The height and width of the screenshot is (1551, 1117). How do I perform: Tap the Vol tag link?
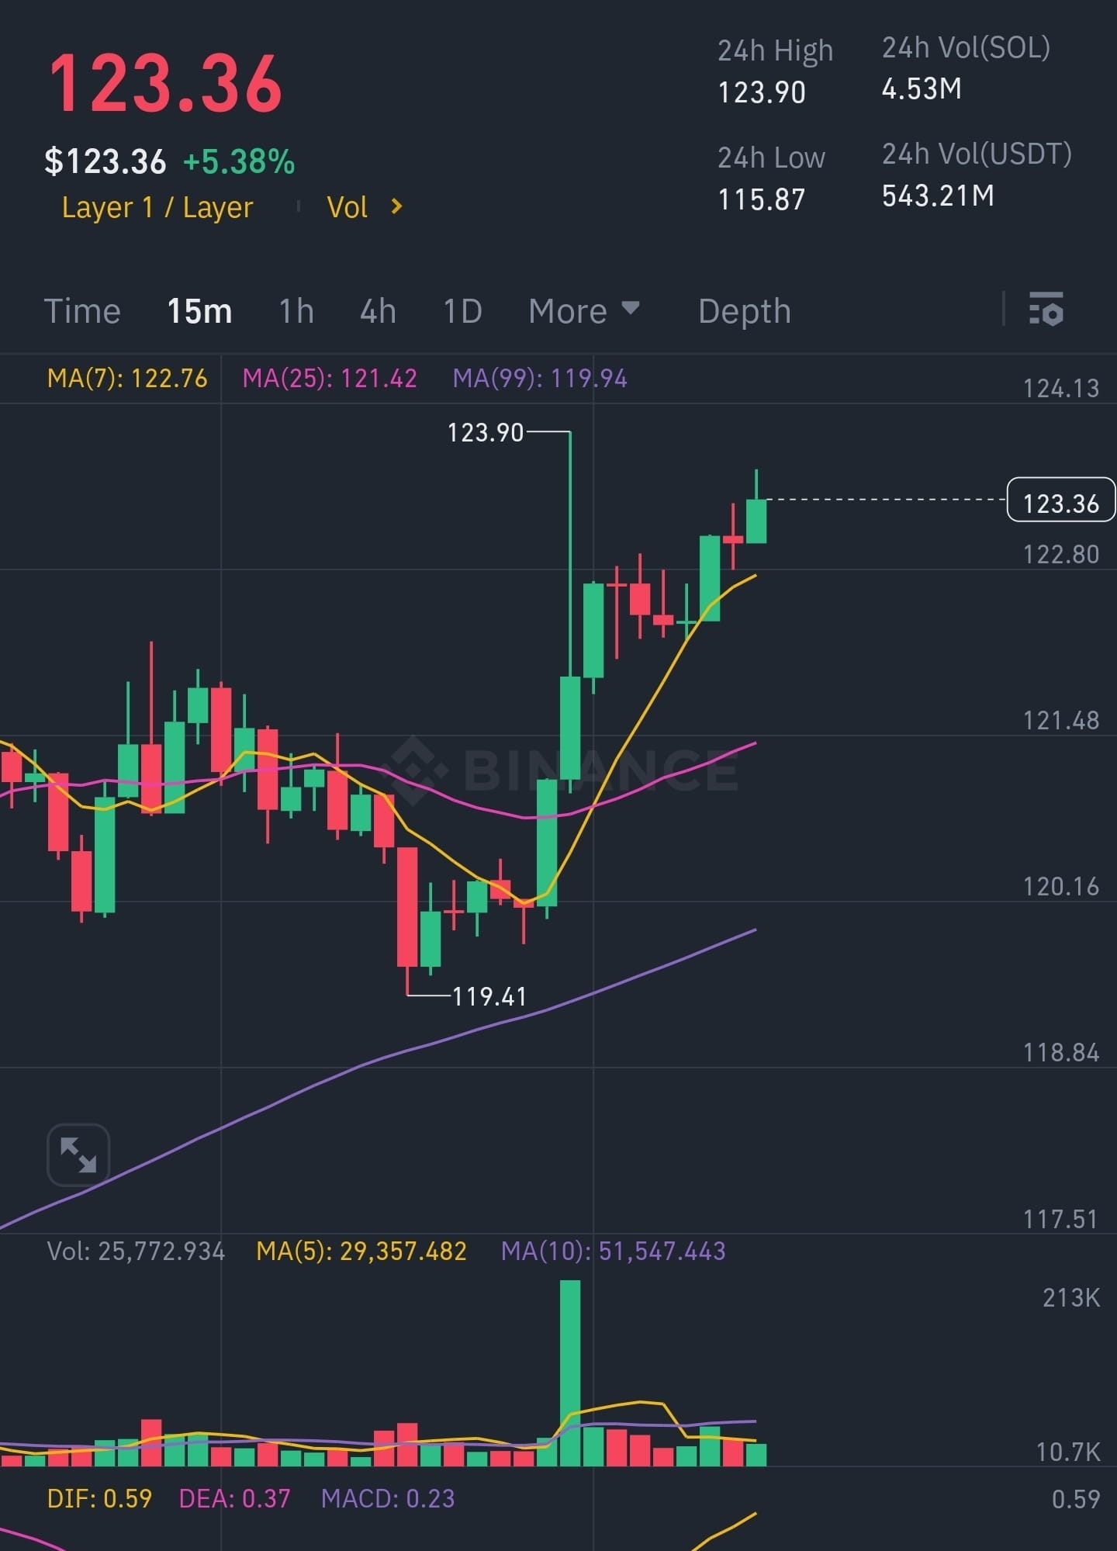347,207
